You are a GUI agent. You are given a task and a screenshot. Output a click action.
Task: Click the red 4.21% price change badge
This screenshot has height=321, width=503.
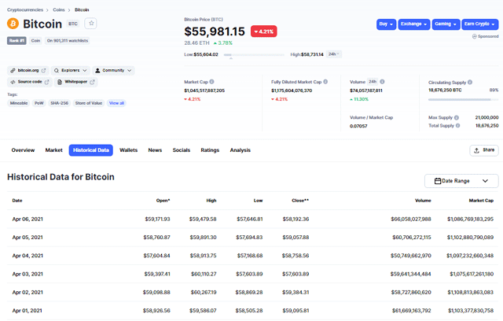pos(264,31)
